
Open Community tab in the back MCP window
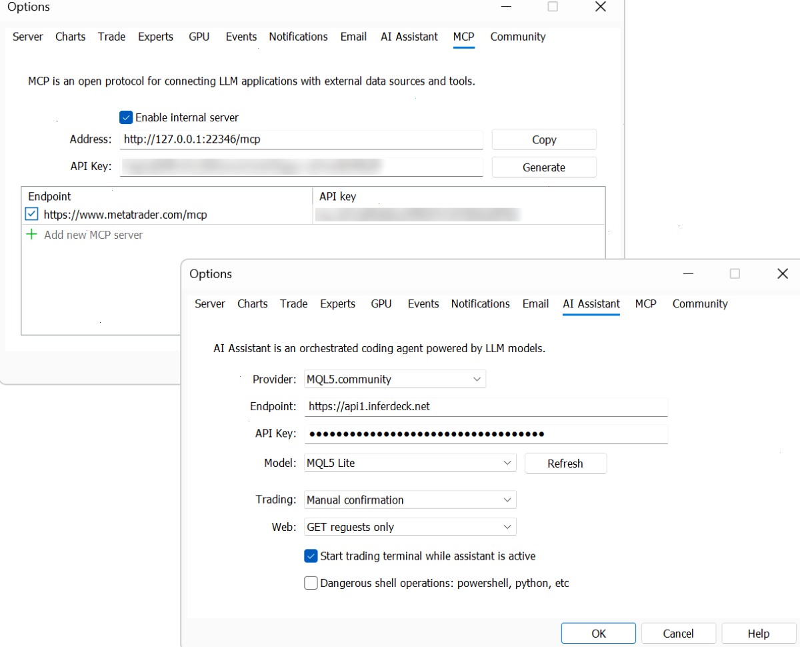click(x=518, y=37)
